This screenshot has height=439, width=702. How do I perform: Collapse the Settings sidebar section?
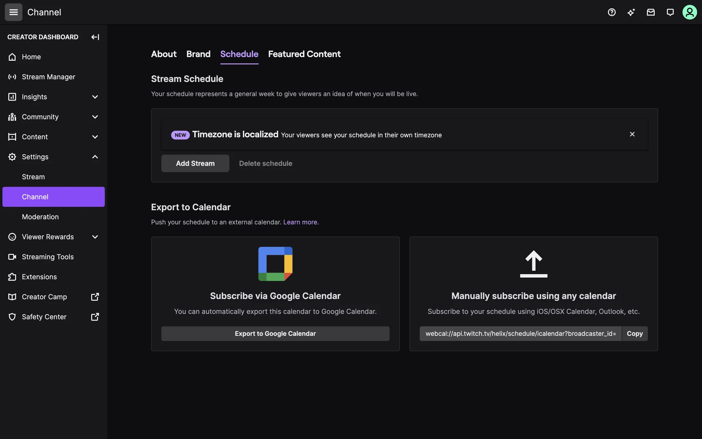(x=95, y=157)
